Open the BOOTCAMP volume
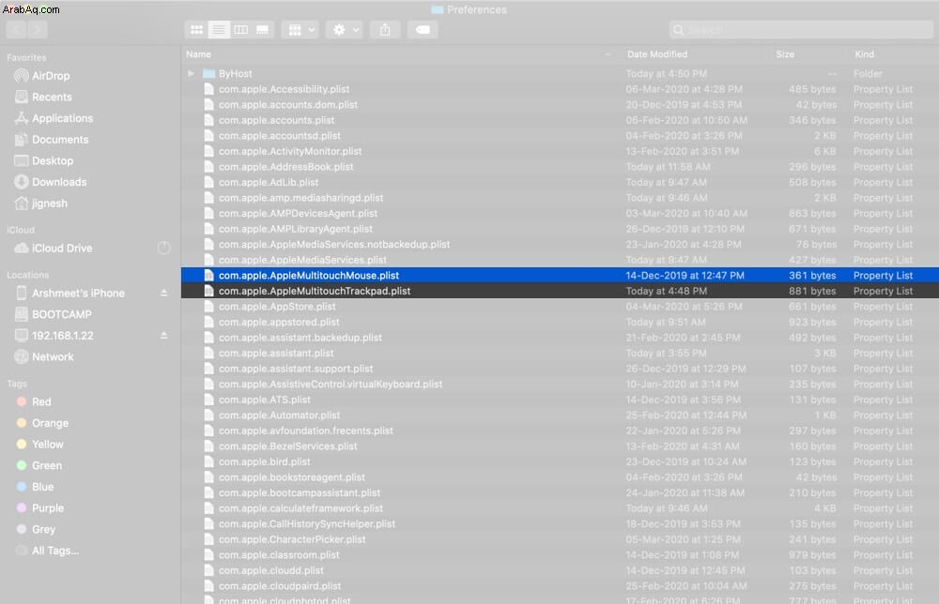939x604 pixels. pos(53,314)
